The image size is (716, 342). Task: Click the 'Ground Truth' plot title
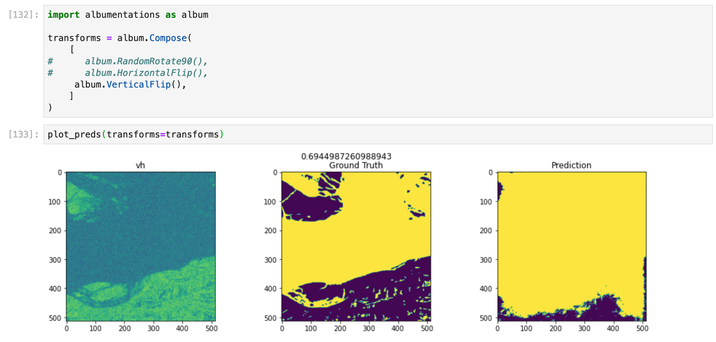(x=356, y=166)
